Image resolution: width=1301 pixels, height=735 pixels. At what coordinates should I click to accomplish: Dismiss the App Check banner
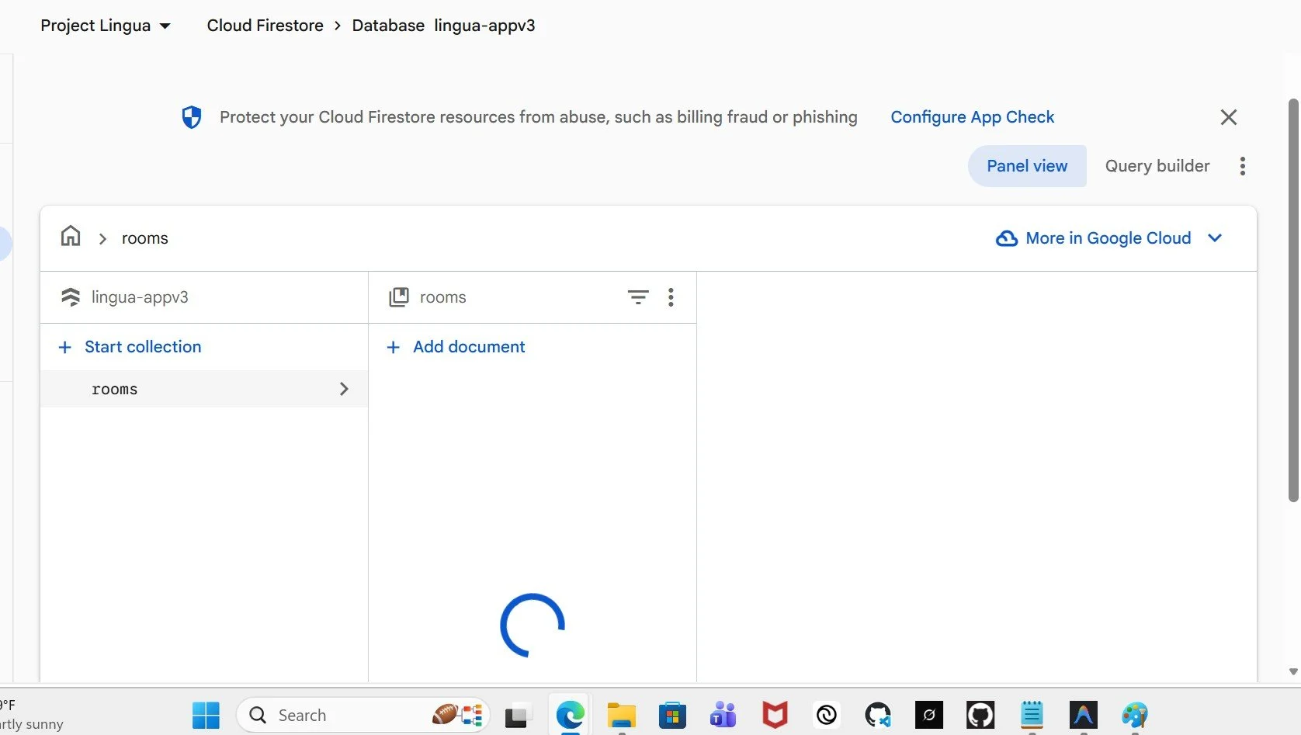(1228, 117)
